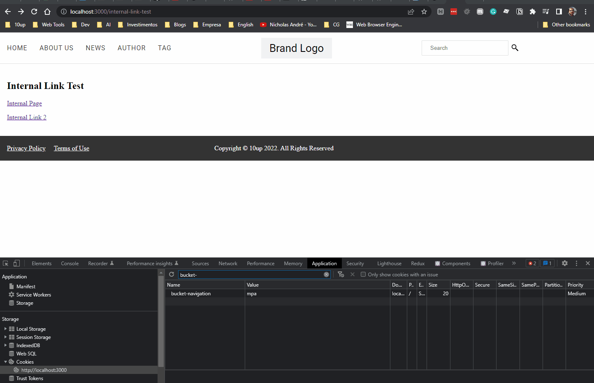The width and height of the screenshot is (594, 383).
Task: Open the Chrome profile avatar
Action: point(572,12)
